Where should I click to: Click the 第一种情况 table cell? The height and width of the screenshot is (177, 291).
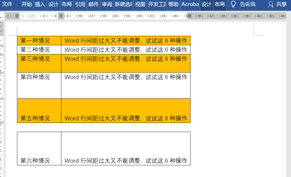point(39,40)
